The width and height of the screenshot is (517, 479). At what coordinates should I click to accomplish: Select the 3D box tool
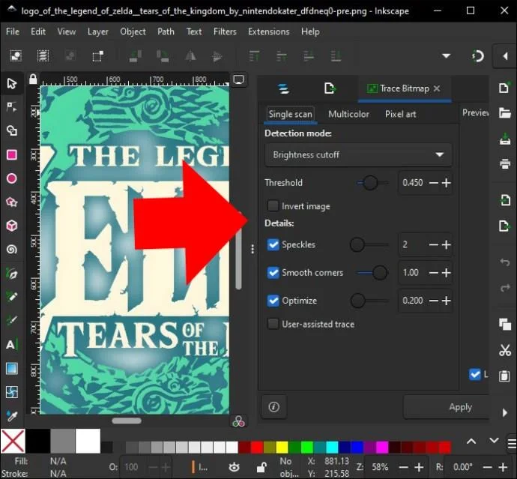pos(12,226)
